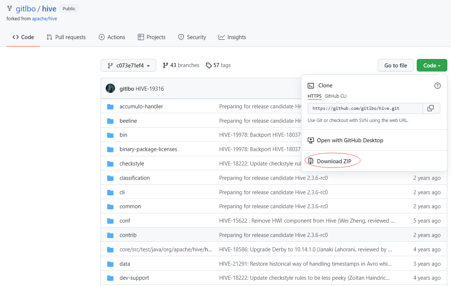Click the folder icon for classification
The width and height of the screenshot is (451, 286).
click(110, 178)
